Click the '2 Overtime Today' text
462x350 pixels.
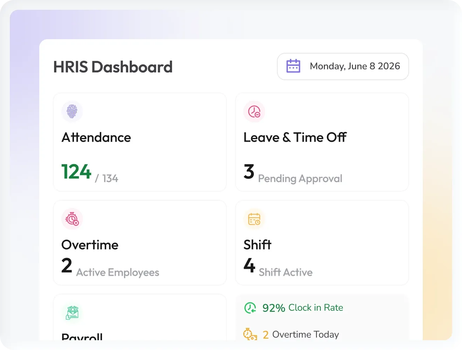point(301,335)
